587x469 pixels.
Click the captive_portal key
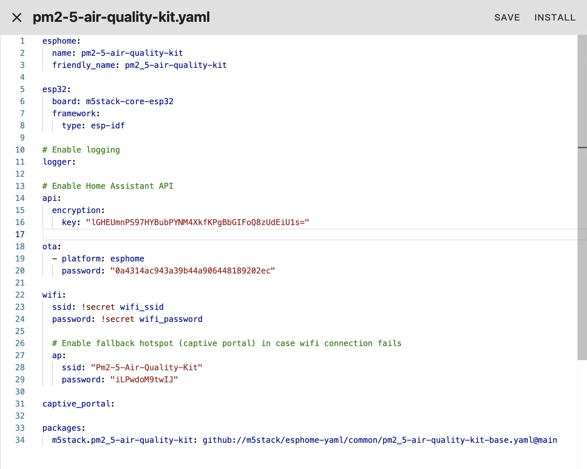(78, 404)
